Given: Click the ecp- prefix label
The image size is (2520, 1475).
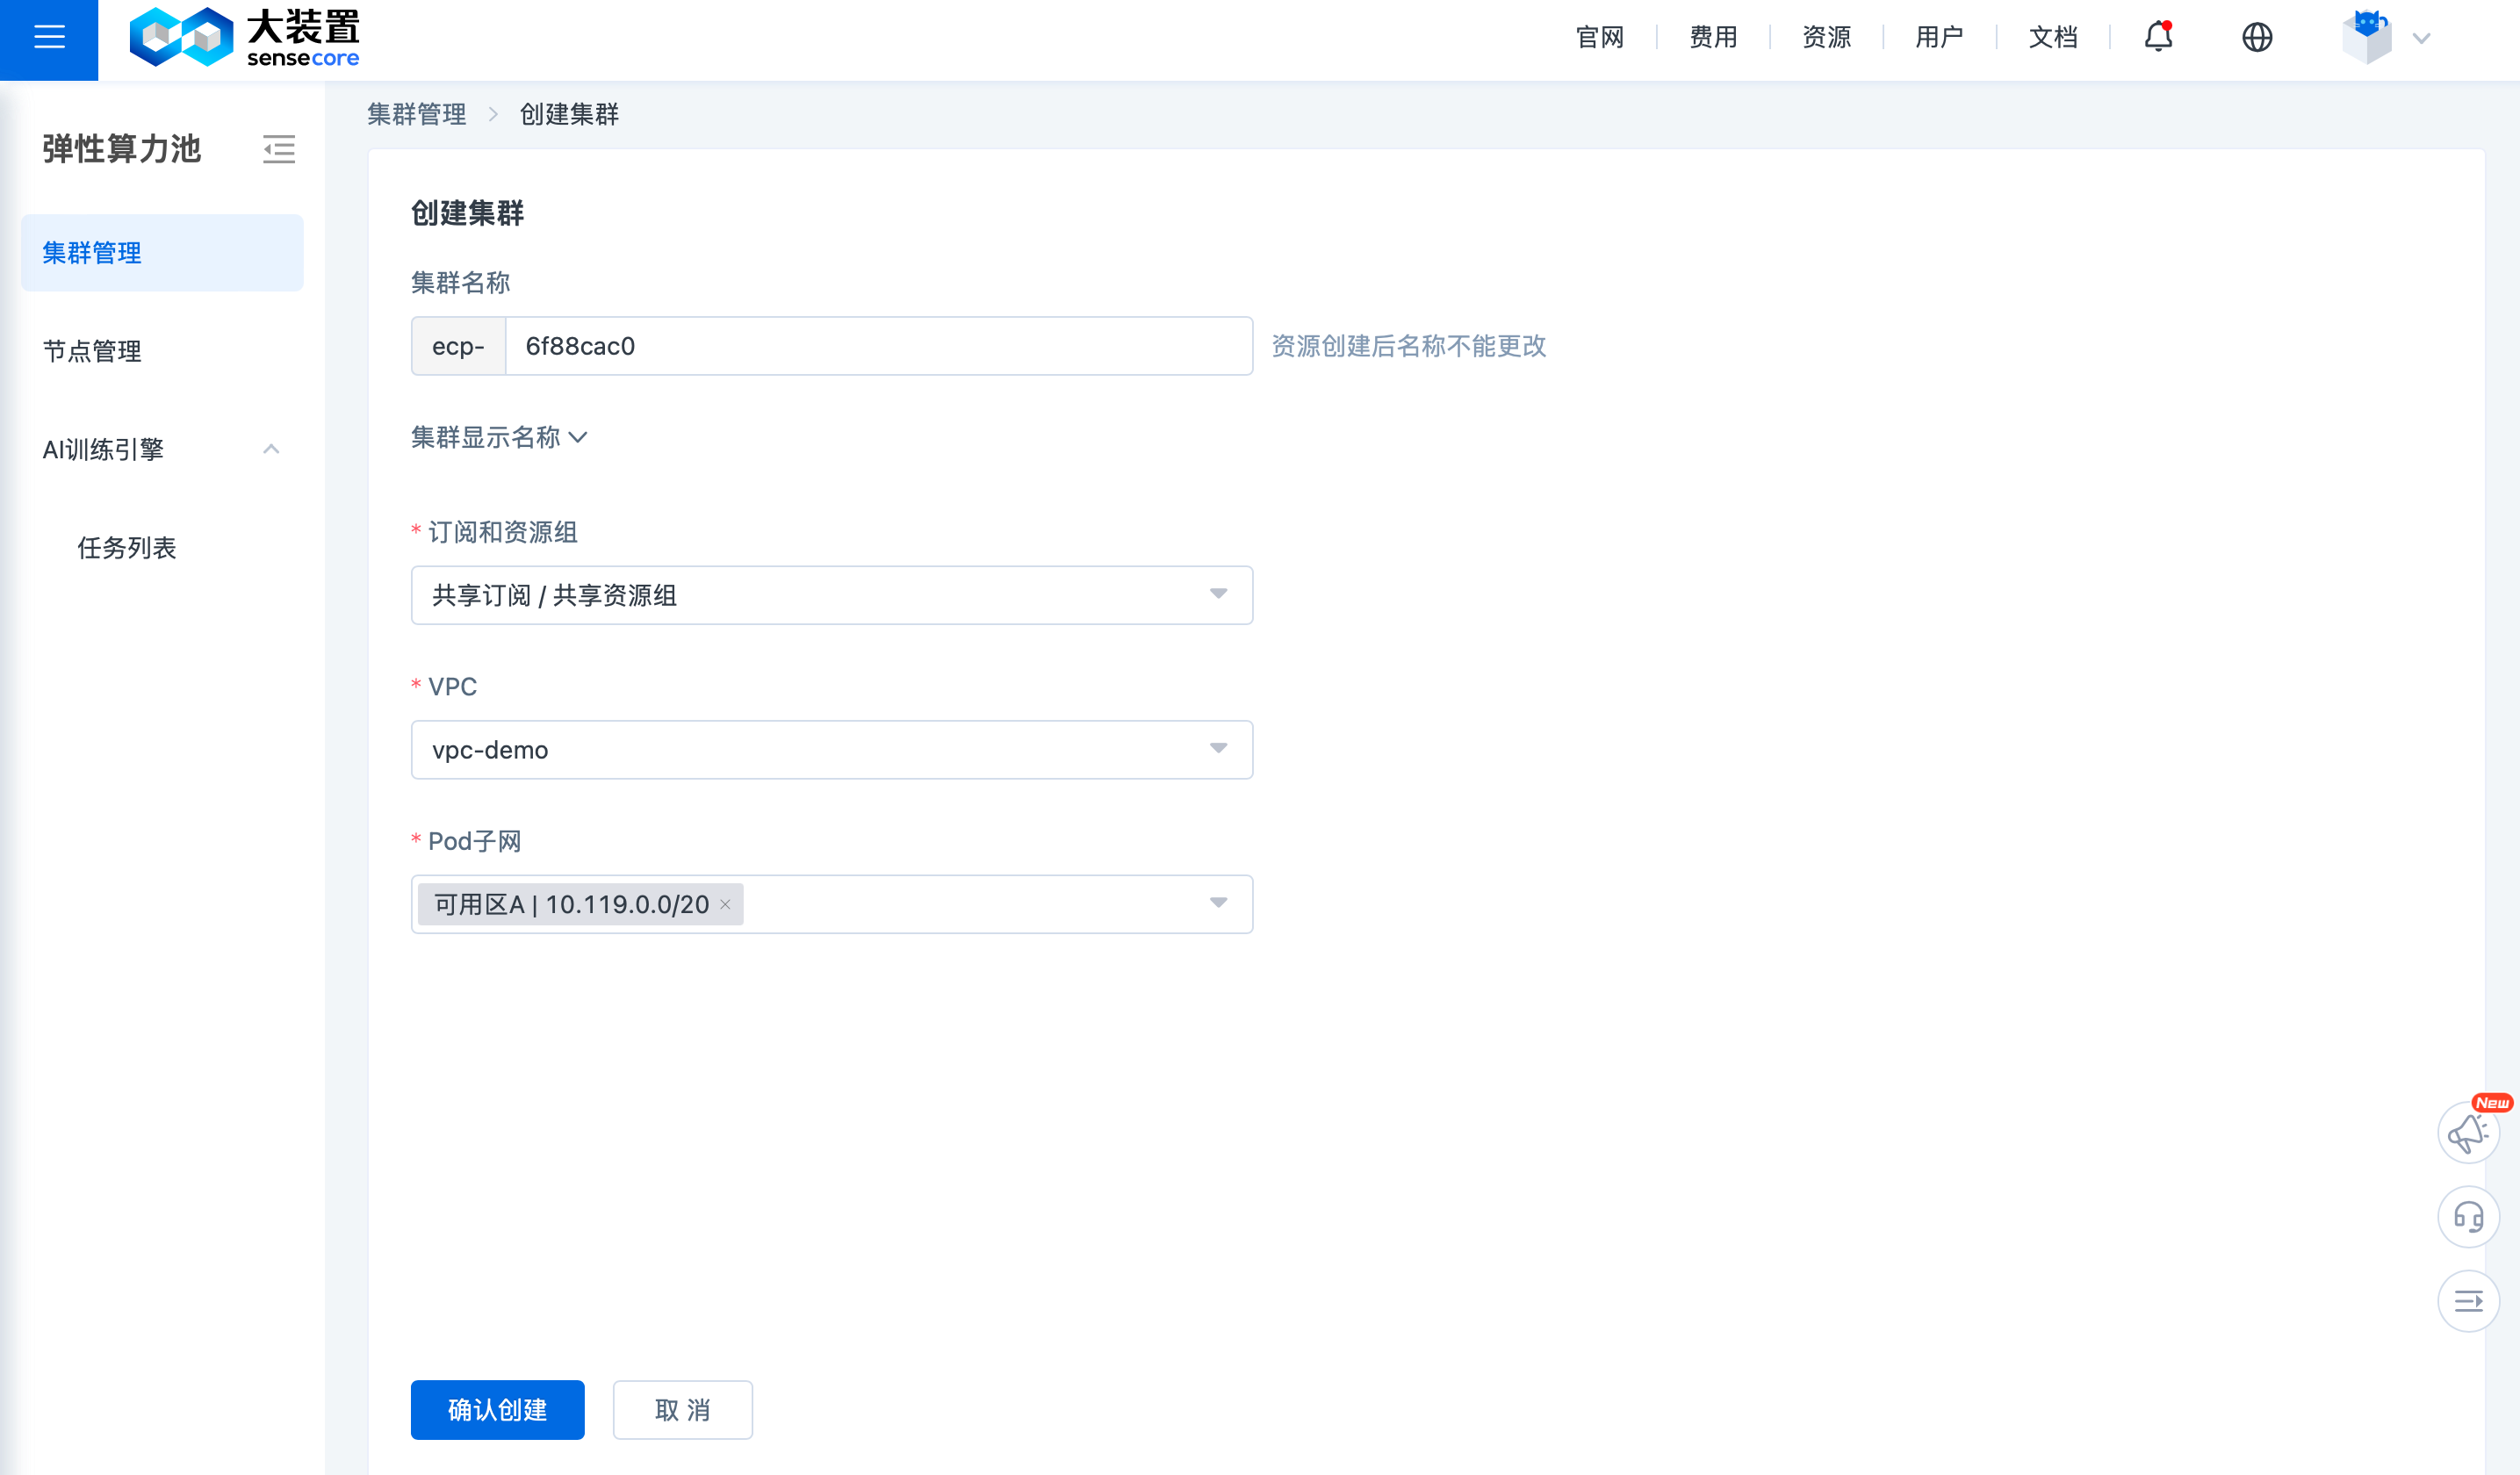Looking at the screenshot, I should coord(458,346).
